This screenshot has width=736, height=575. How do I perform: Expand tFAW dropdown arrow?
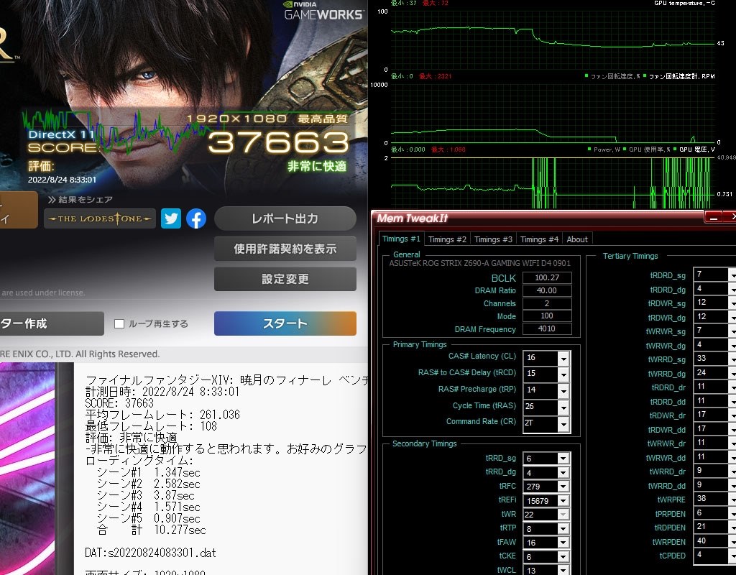pos(563,543)
